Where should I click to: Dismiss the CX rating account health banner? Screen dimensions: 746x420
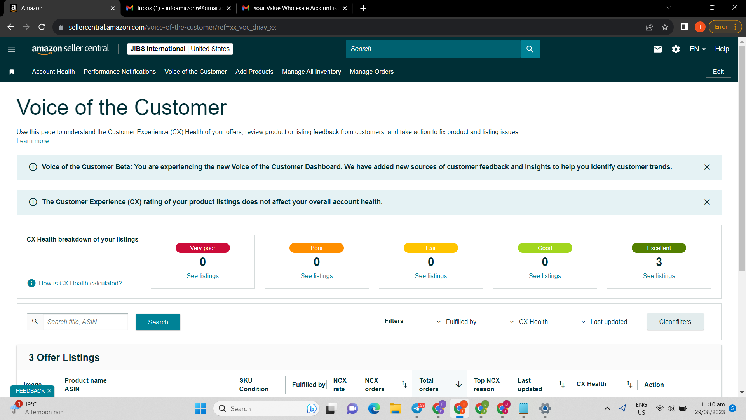pos(707,202)
